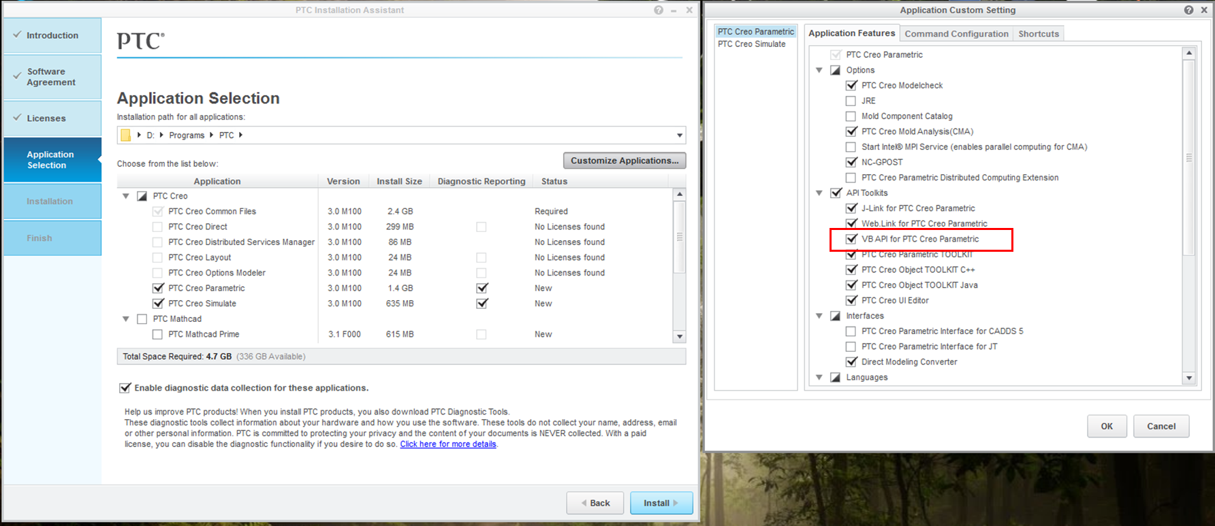
Task: Select the Application Features tab
Action: [851, 33]
